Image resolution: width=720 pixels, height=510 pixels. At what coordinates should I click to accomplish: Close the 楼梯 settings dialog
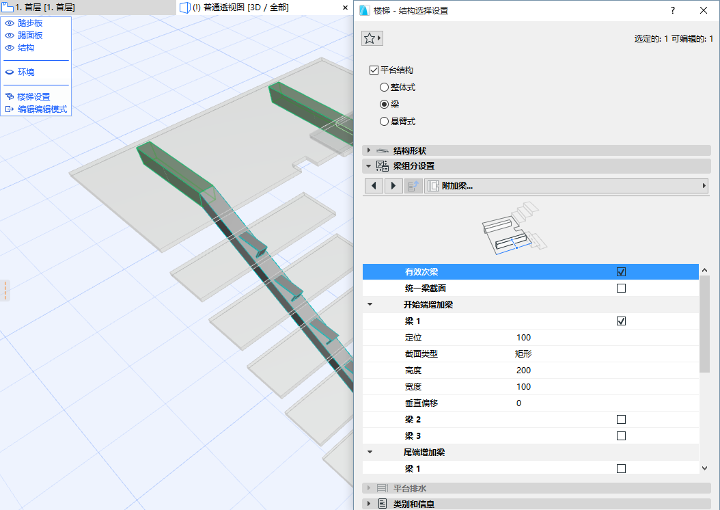(x=704, y=10)
